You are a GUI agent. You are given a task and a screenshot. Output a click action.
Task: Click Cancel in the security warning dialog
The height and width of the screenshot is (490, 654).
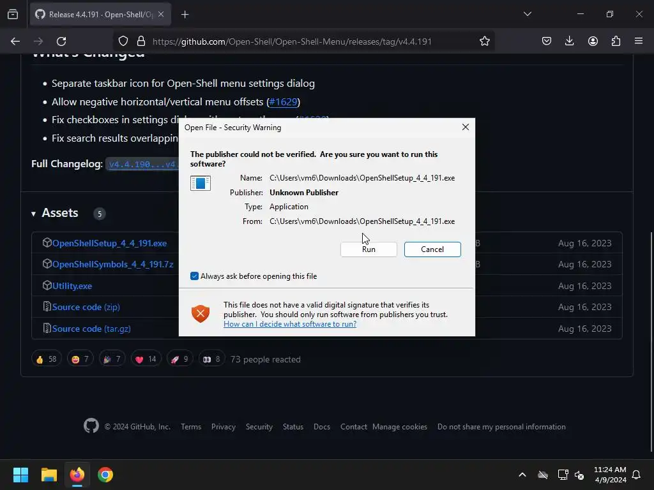pyautogui.click(x=432, y=249)
